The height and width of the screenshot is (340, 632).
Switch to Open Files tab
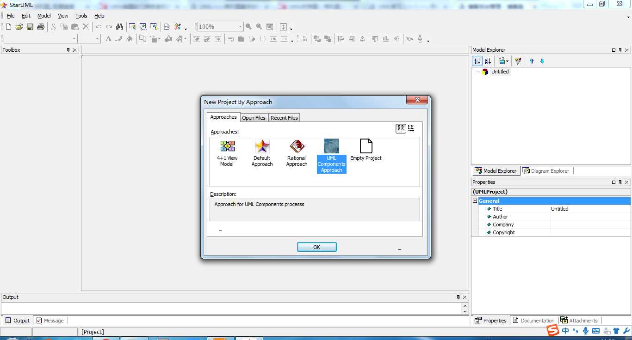pyautogui.click(x=254, y=118)
